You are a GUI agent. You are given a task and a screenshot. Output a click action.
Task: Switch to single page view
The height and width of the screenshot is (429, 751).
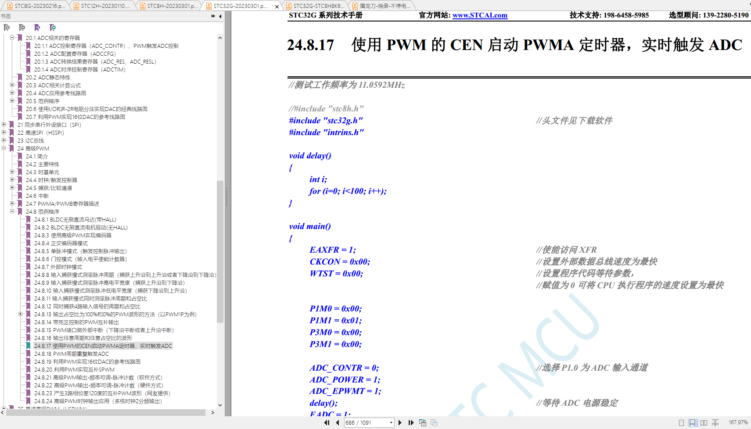[x=681, y=423]
